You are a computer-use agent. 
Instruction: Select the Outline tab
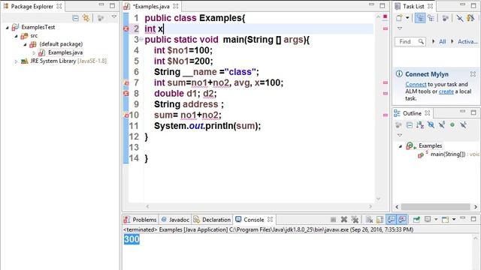click(x=412, y=113)
